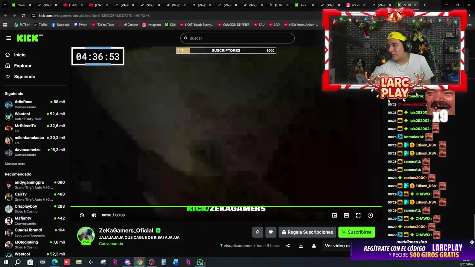Open ElGloglooking recommended channel
The image size is (475, 267).
[35, 244]
